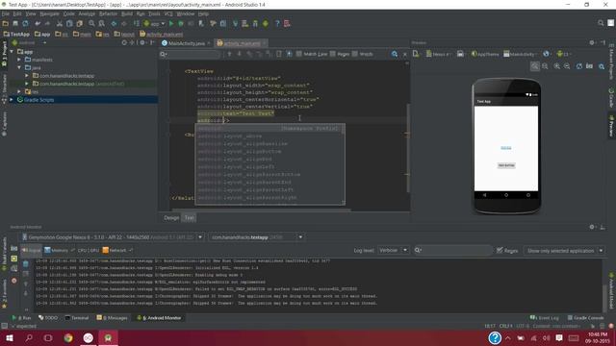Click the Undo arrow icon

pos(38,23)
